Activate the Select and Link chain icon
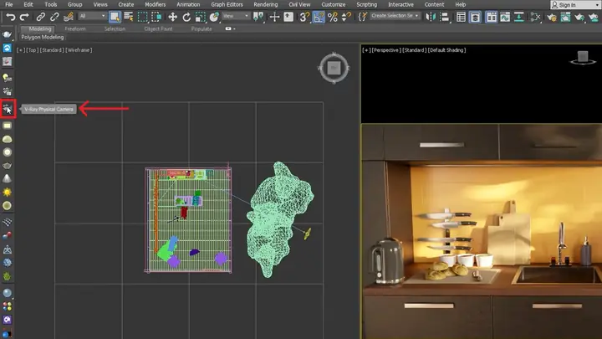 click(x=40, y=17)
